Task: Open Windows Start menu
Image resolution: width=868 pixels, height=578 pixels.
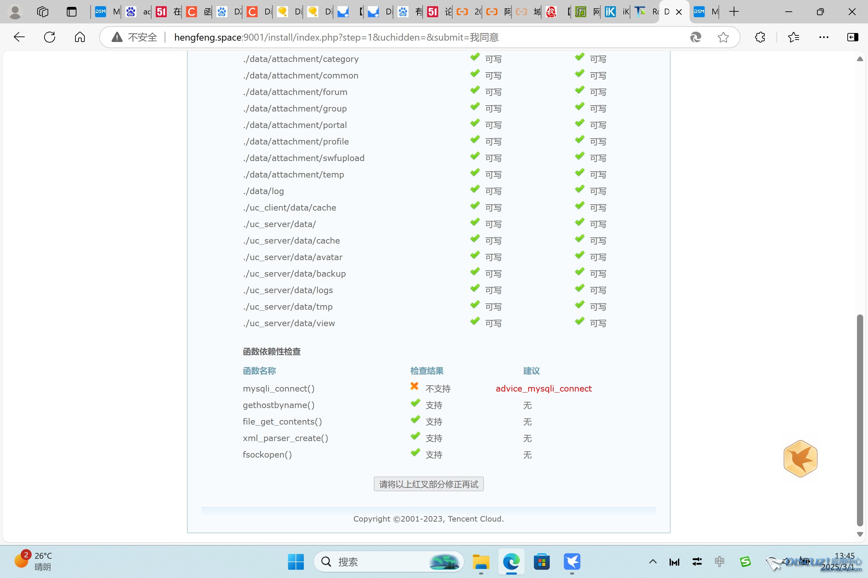Action: point(296,561)
